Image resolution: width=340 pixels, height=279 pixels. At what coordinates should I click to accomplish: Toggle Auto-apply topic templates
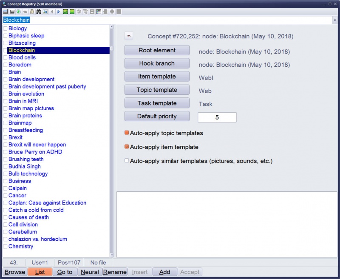pos(126,133)
